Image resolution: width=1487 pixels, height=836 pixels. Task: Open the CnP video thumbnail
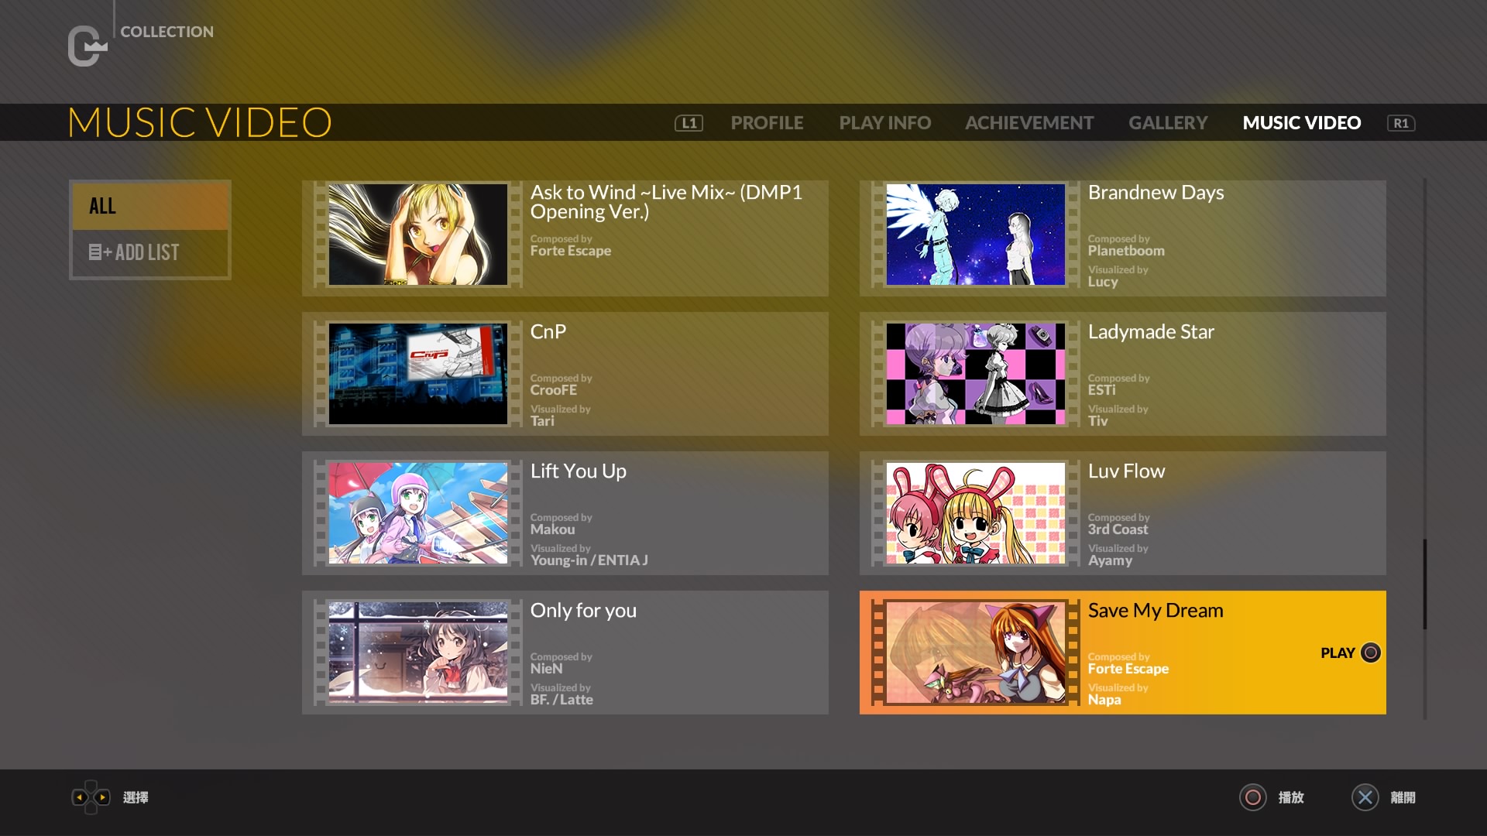click(418, 374)
